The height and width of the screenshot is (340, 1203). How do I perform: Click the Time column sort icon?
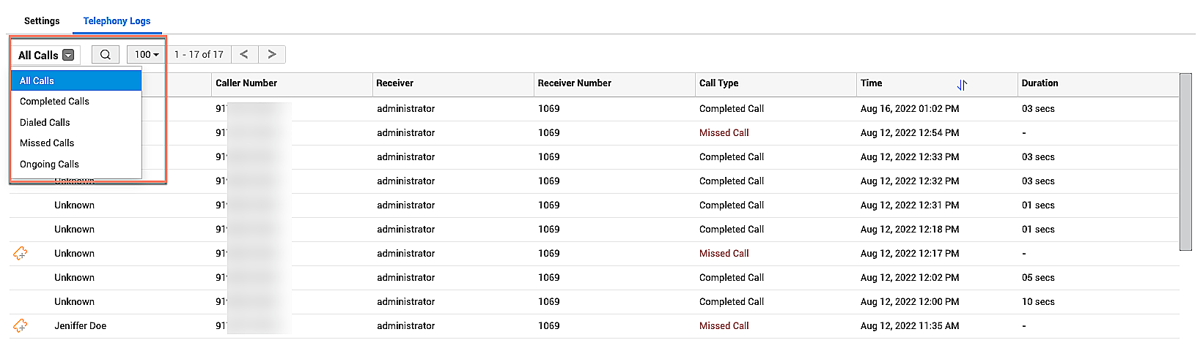coord(962,85)
